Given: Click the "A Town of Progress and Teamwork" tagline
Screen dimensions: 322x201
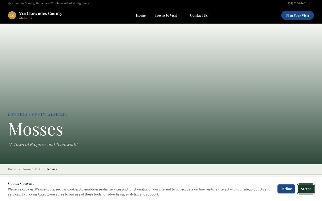Looking at the screenshot, I should pyautogui.click(x=43, y=144).
